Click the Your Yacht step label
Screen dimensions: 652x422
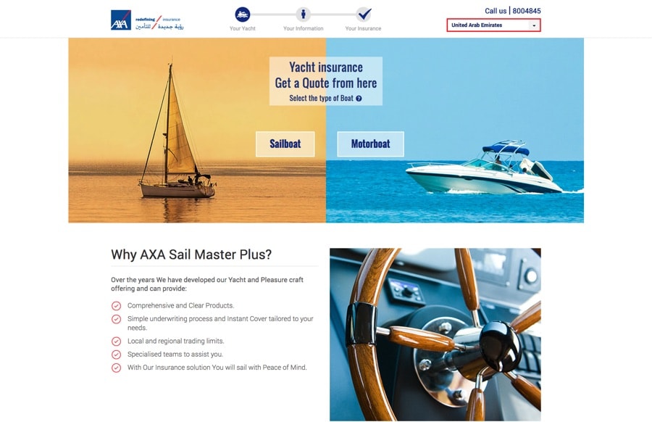tap(243, 29)
